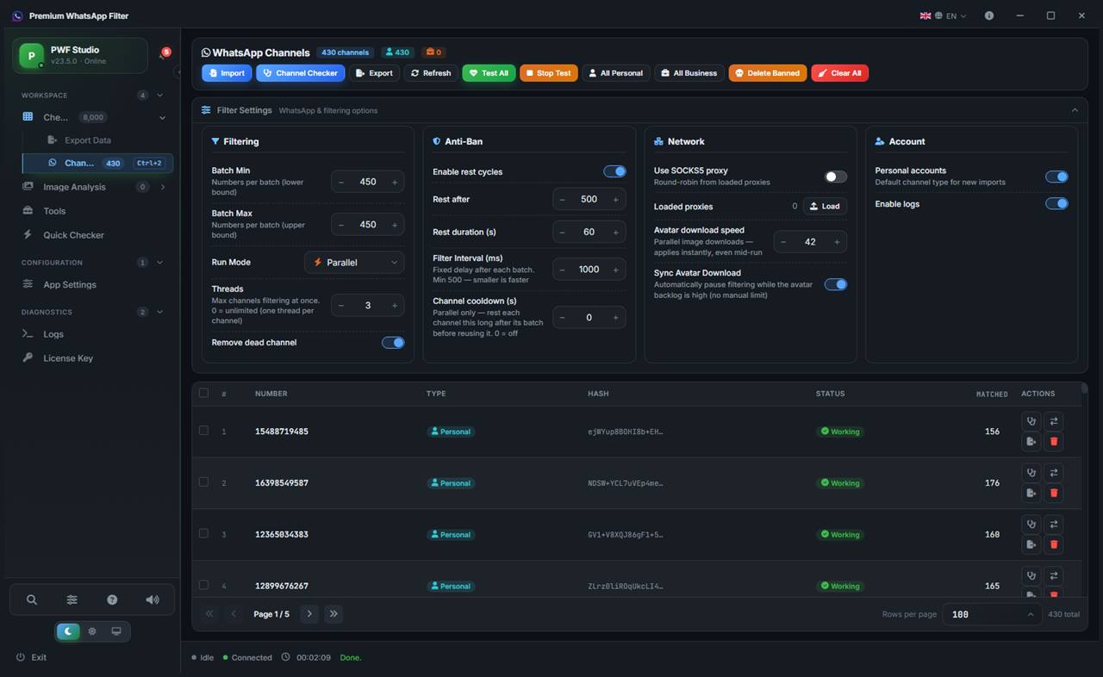The image size is (1103, 677).
Task: Collapse the Workspace section chevron
Action: 159,96
